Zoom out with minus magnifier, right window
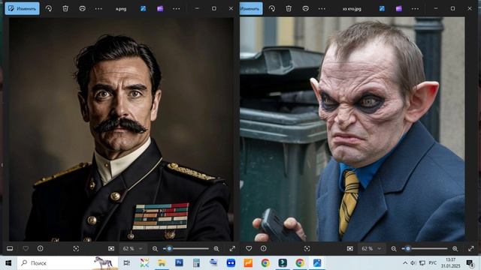The height and width of the screenshot is (270, 481). coord(394,248)
